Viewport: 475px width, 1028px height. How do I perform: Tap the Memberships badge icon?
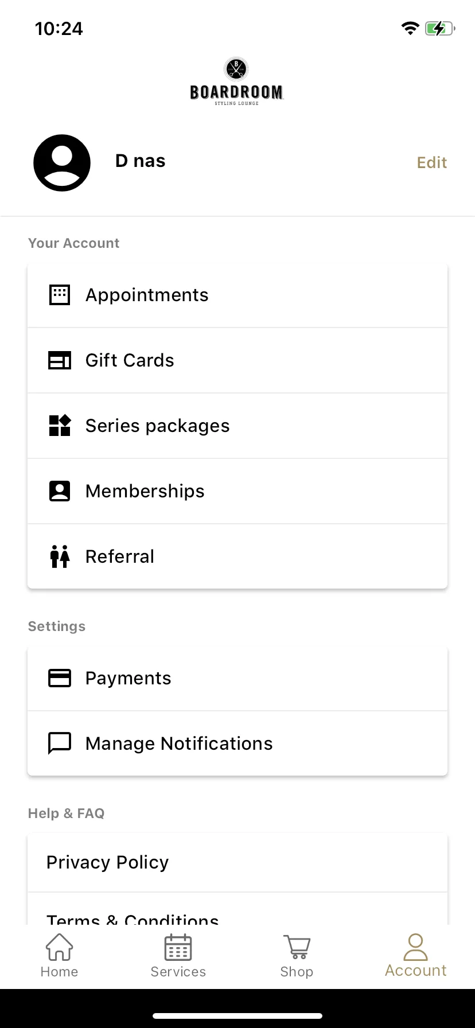[x=60, y=491]
